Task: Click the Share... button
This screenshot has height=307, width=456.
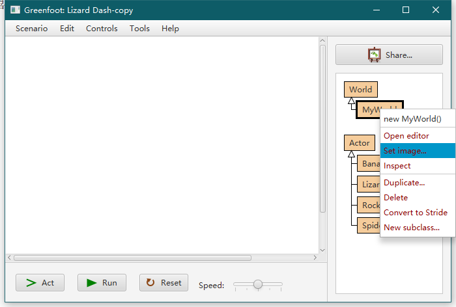Action: (x=389, y=55)
